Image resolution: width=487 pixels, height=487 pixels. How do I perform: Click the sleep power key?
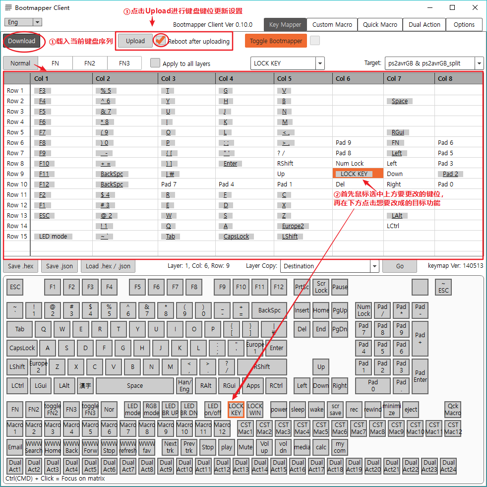[x=298, y=409]
